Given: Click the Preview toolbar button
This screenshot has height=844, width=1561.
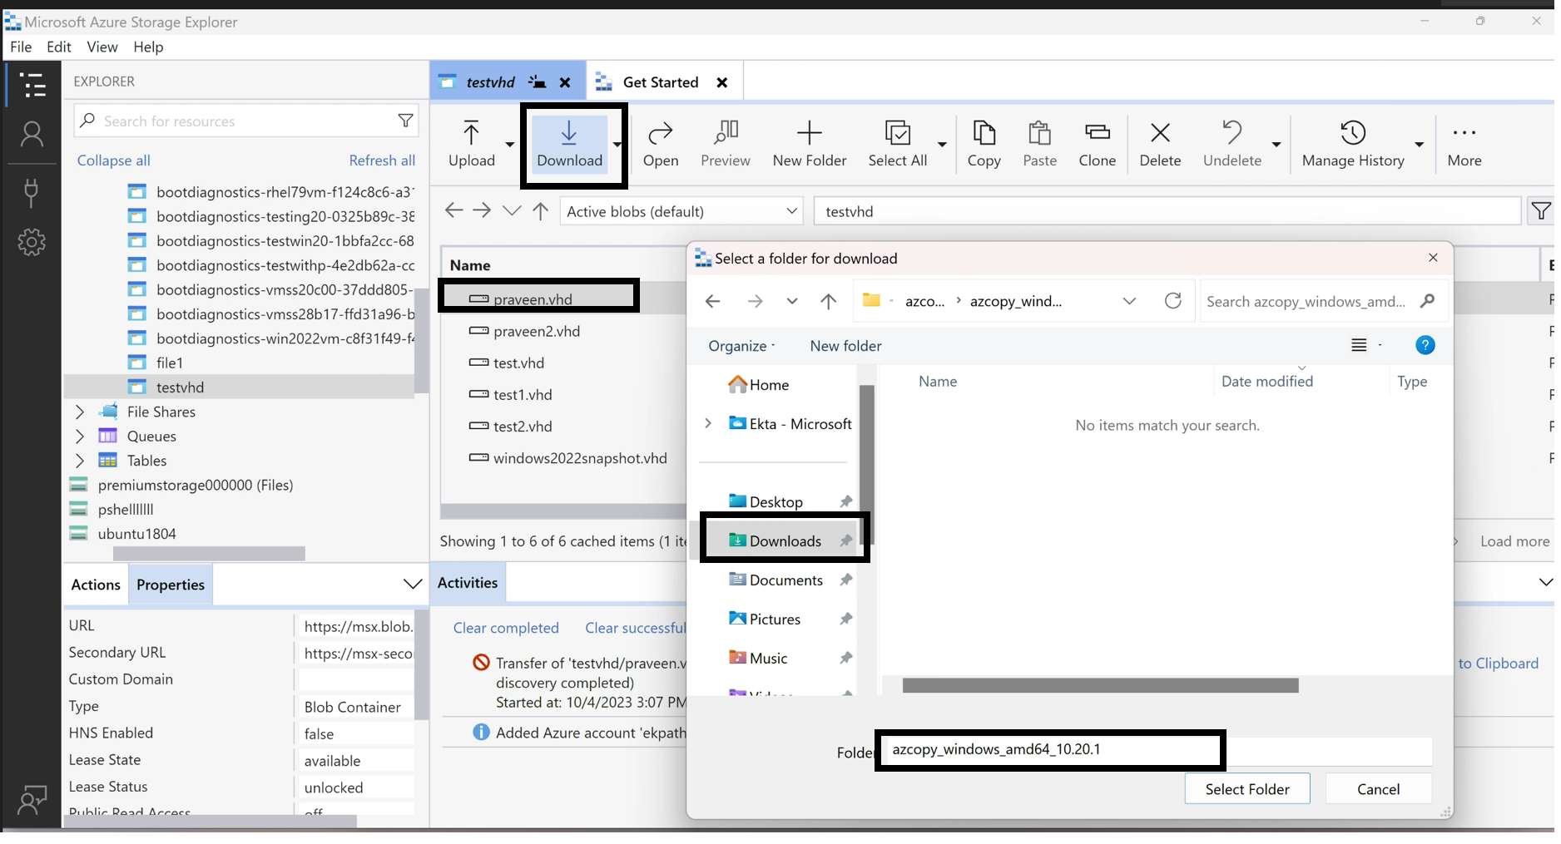Looking at the screenshot, I should (x=726, y=144).
